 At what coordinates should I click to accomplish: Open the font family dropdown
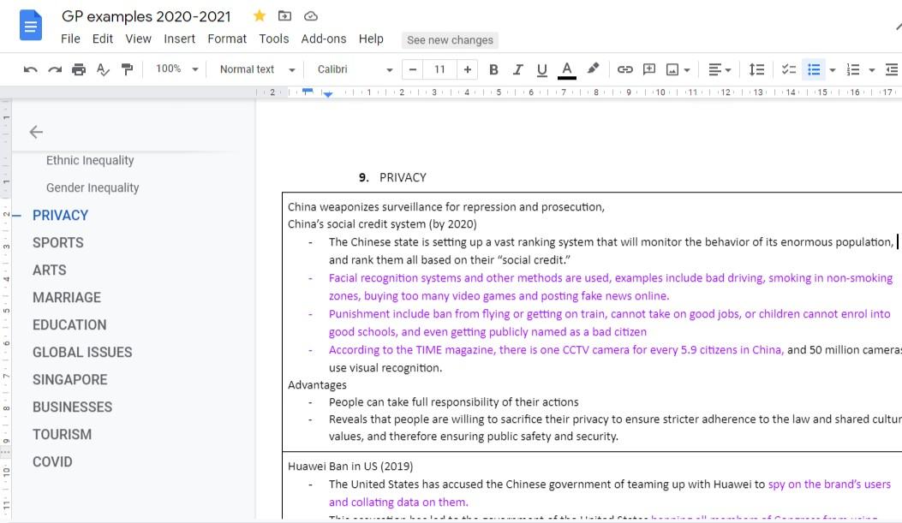pos(351,69)
